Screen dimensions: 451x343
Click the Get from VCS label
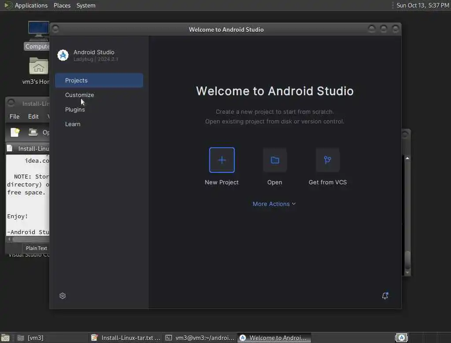[x=328, y=182]
